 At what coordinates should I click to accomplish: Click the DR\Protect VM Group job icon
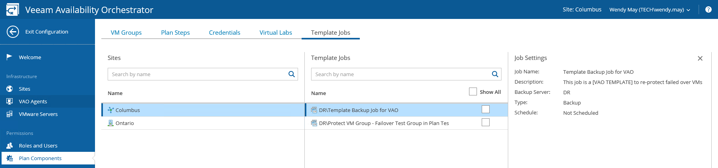pyautogui.click(x=314, y=123)
